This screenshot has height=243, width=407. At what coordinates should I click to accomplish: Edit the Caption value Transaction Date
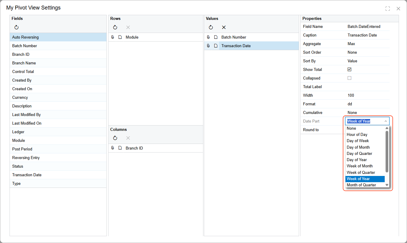click(x=362, y=35)
